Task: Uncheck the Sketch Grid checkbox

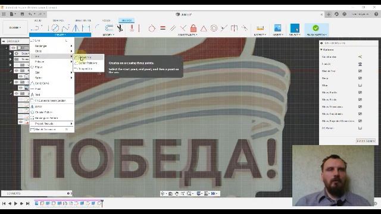Action: pyautogui.click(x=360, y=71)
